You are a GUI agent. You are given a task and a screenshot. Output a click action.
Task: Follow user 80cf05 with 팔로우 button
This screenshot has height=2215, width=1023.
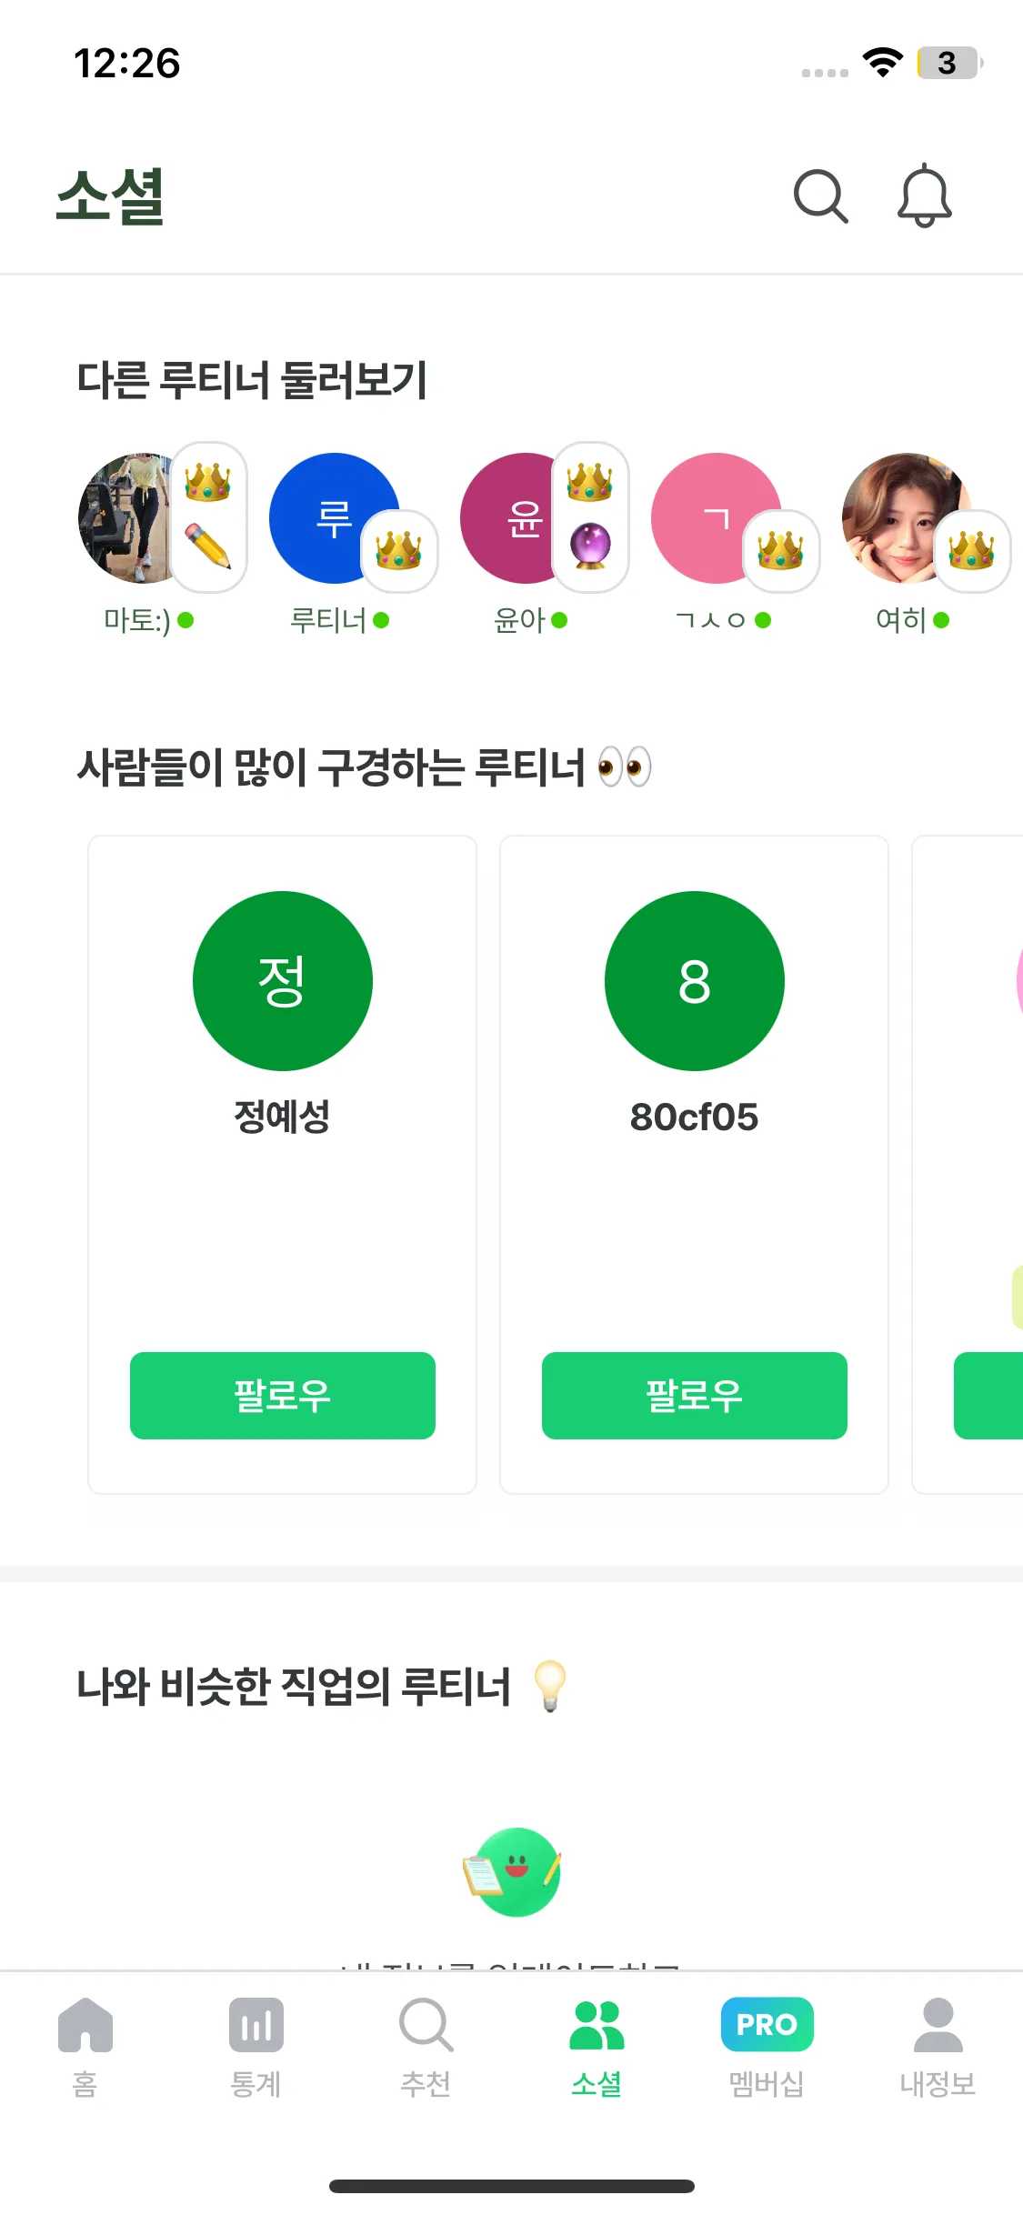click(x=694, y=1395)
